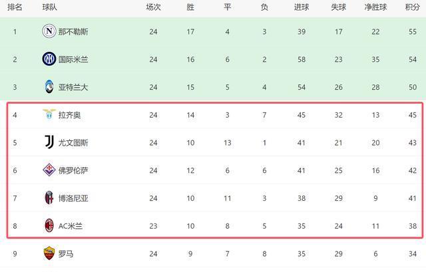426x272 pixels.
Task: Click the Napoli club logo
Action: tap(49, 31)
